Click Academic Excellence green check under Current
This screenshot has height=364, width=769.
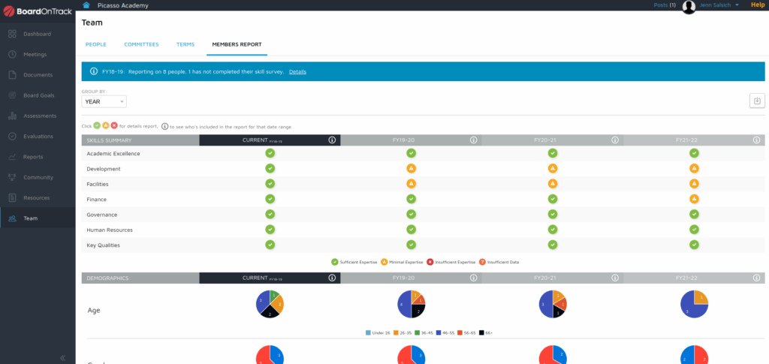(270, 154)
